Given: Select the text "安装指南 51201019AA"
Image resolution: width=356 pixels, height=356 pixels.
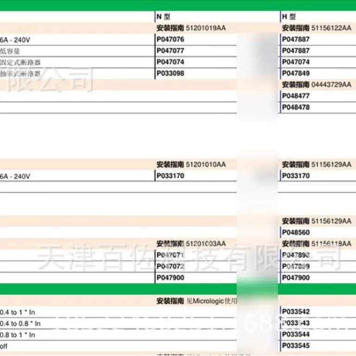Looking at the screenshot, I should tap(191, 28).
